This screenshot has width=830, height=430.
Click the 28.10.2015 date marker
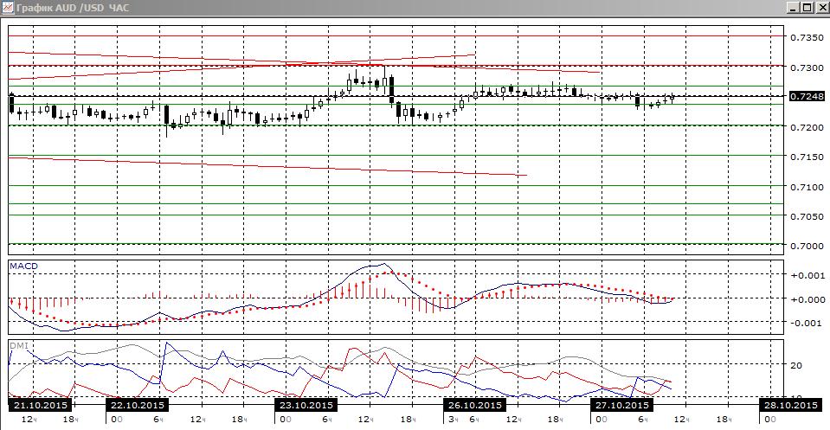(x=790, y=405)
